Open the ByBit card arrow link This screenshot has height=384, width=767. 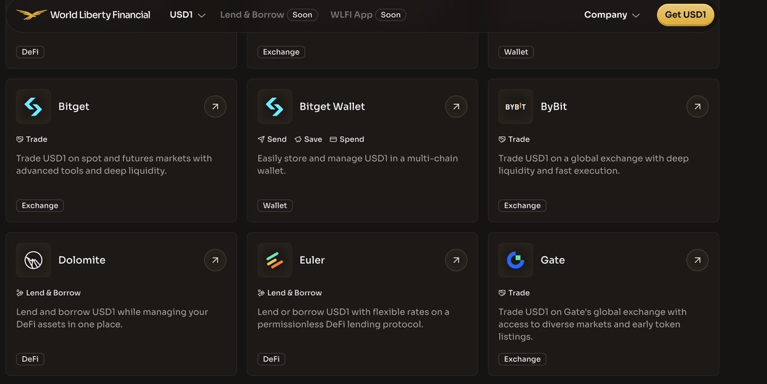[697, 107]
